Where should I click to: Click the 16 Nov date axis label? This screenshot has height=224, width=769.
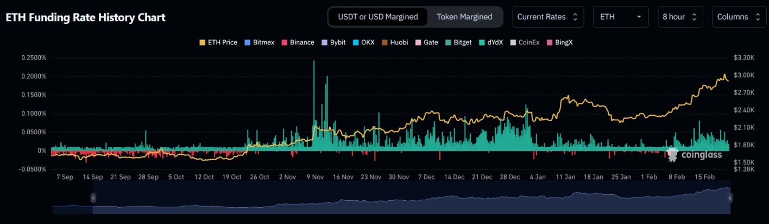pos(343,177)
